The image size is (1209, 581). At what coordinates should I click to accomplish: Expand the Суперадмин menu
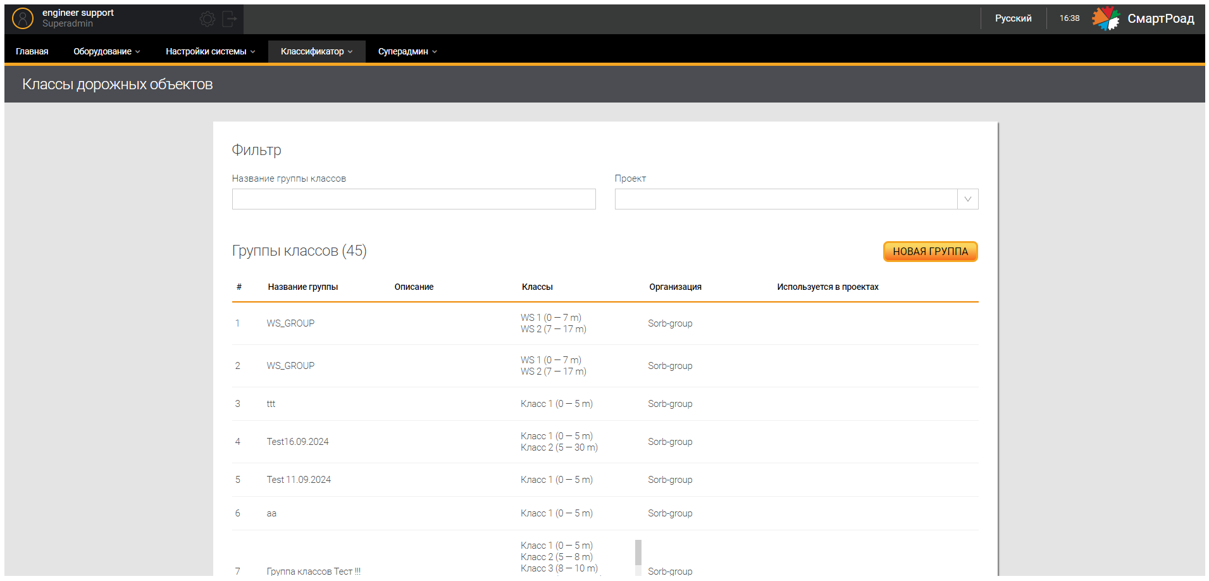tap(407, 51)
